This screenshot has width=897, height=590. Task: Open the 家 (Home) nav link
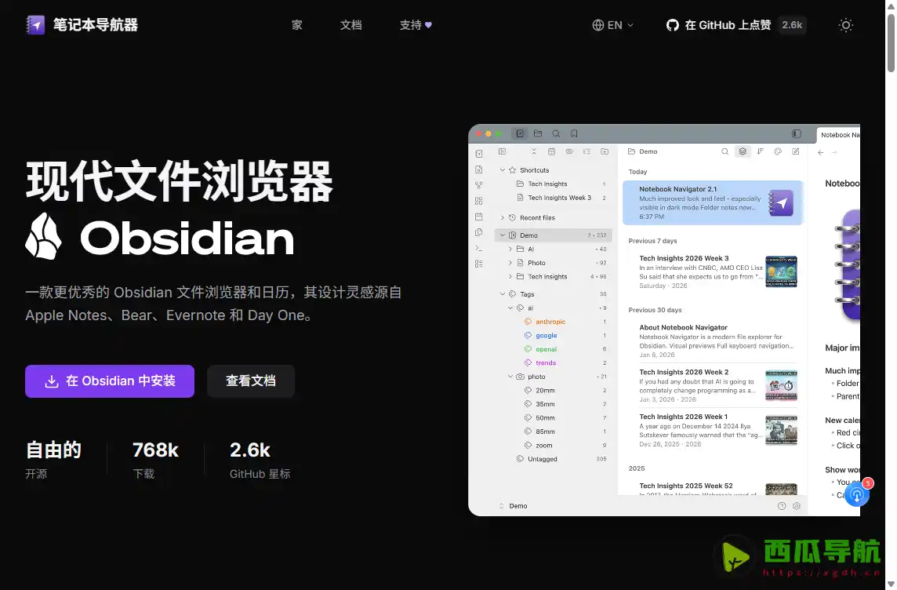click(296, 25)
